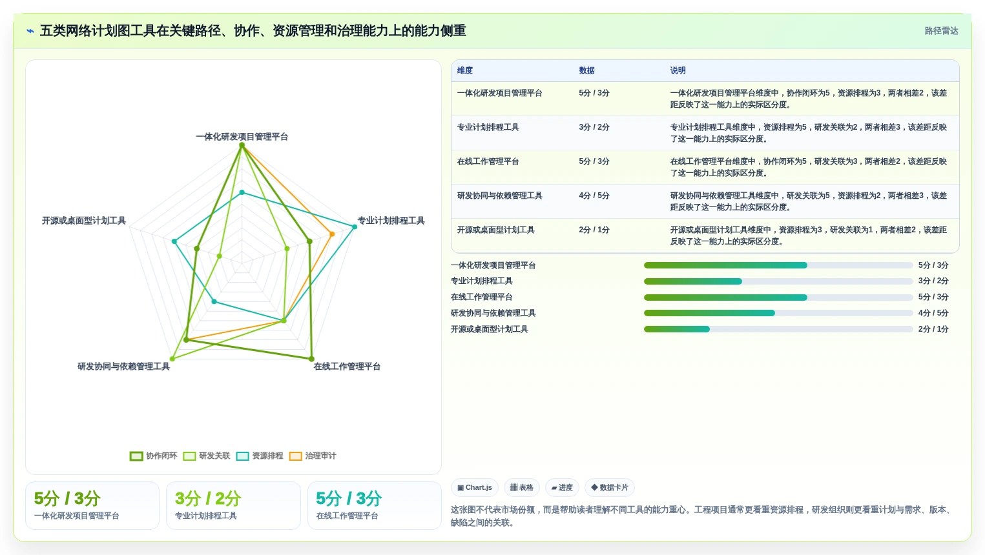Click the 3分 / 2分 table cell

[x=594, y=127]
